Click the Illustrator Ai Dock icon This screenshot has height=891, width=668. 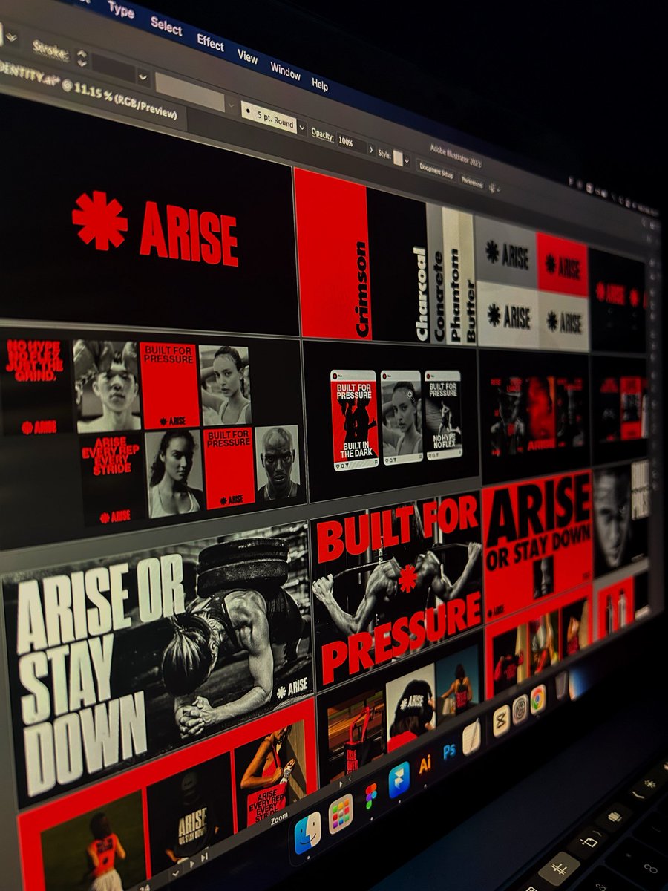425,764
